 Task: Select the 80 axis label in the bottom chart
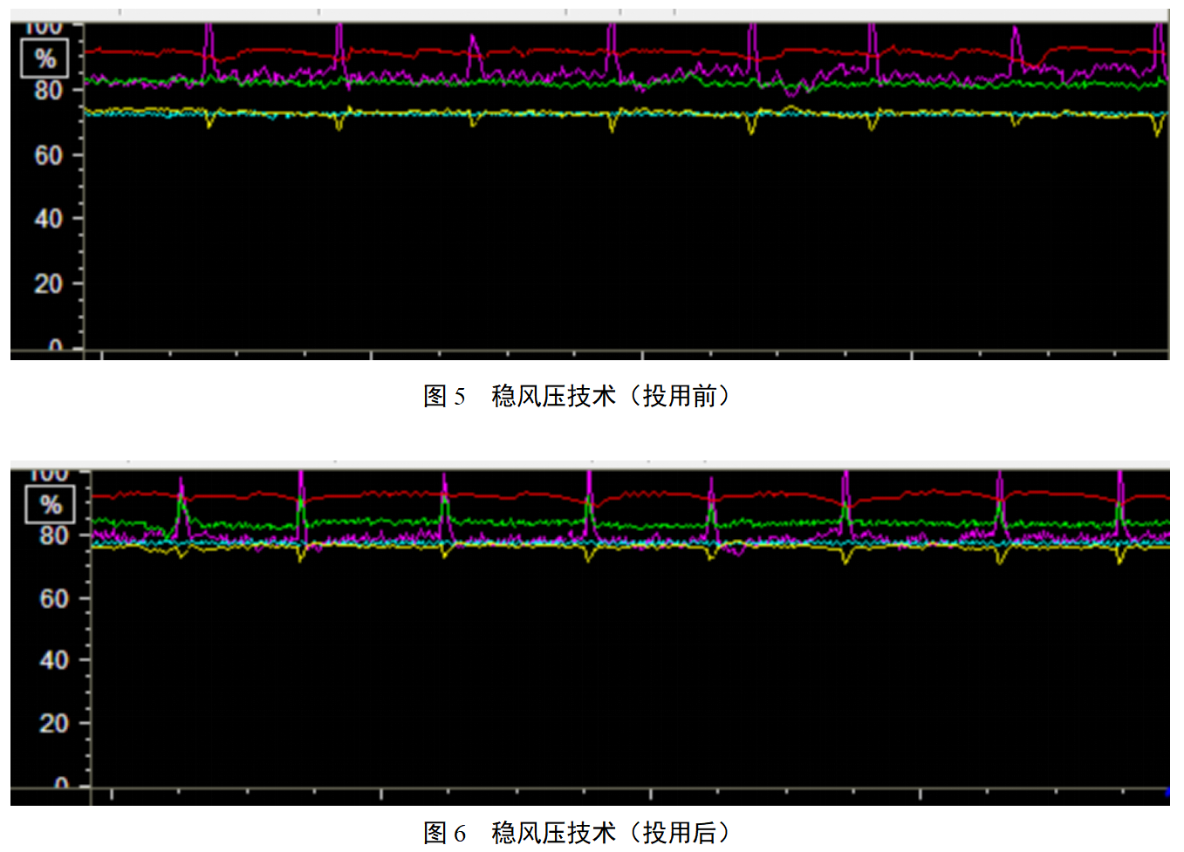53,535
